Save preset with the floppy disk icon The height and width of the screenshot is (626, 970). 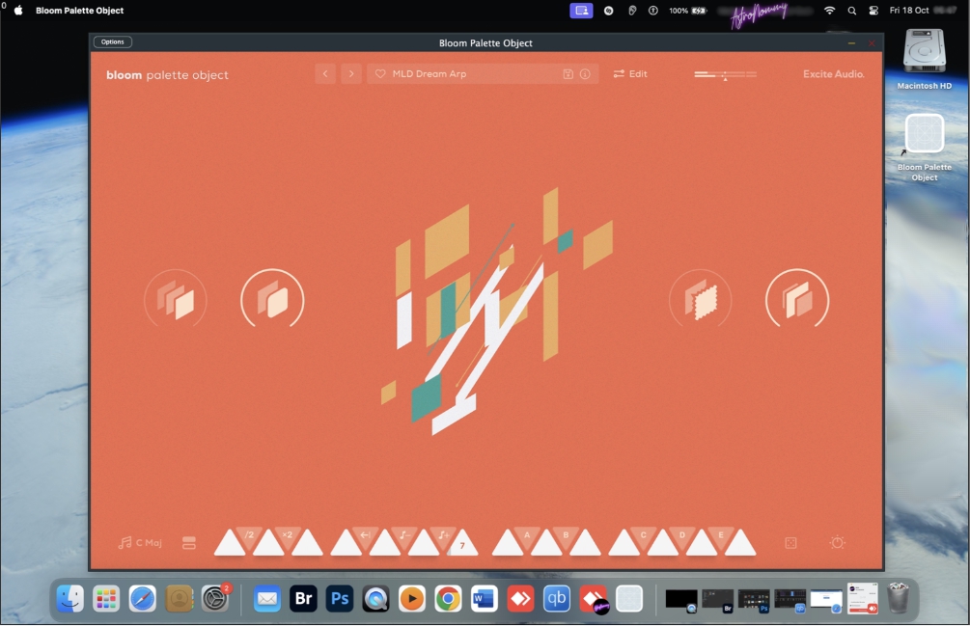coord(568,73)
